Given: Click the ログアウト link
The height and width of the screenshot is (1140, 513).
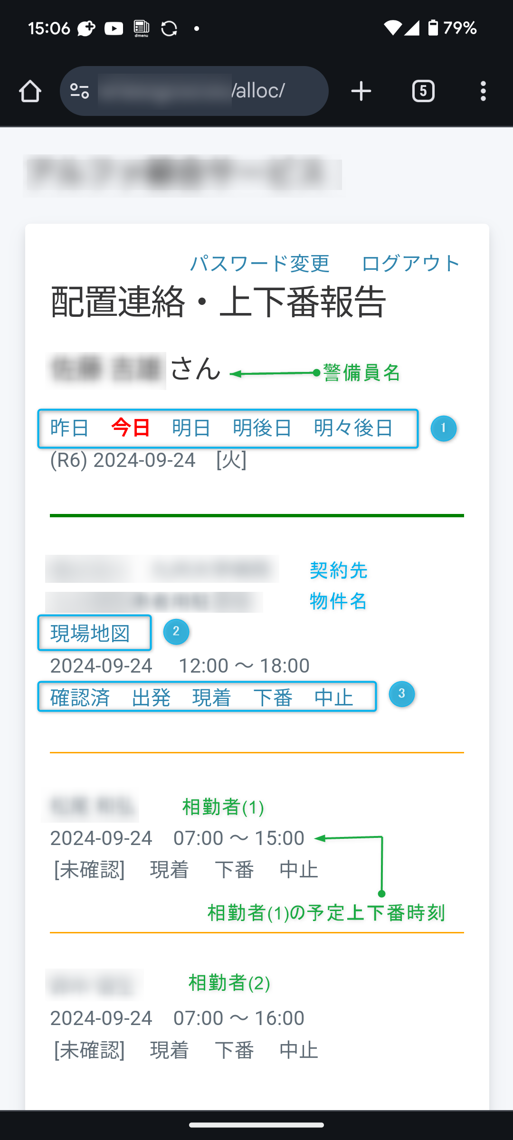Looking at the screenshot, I should click(411, 264).
